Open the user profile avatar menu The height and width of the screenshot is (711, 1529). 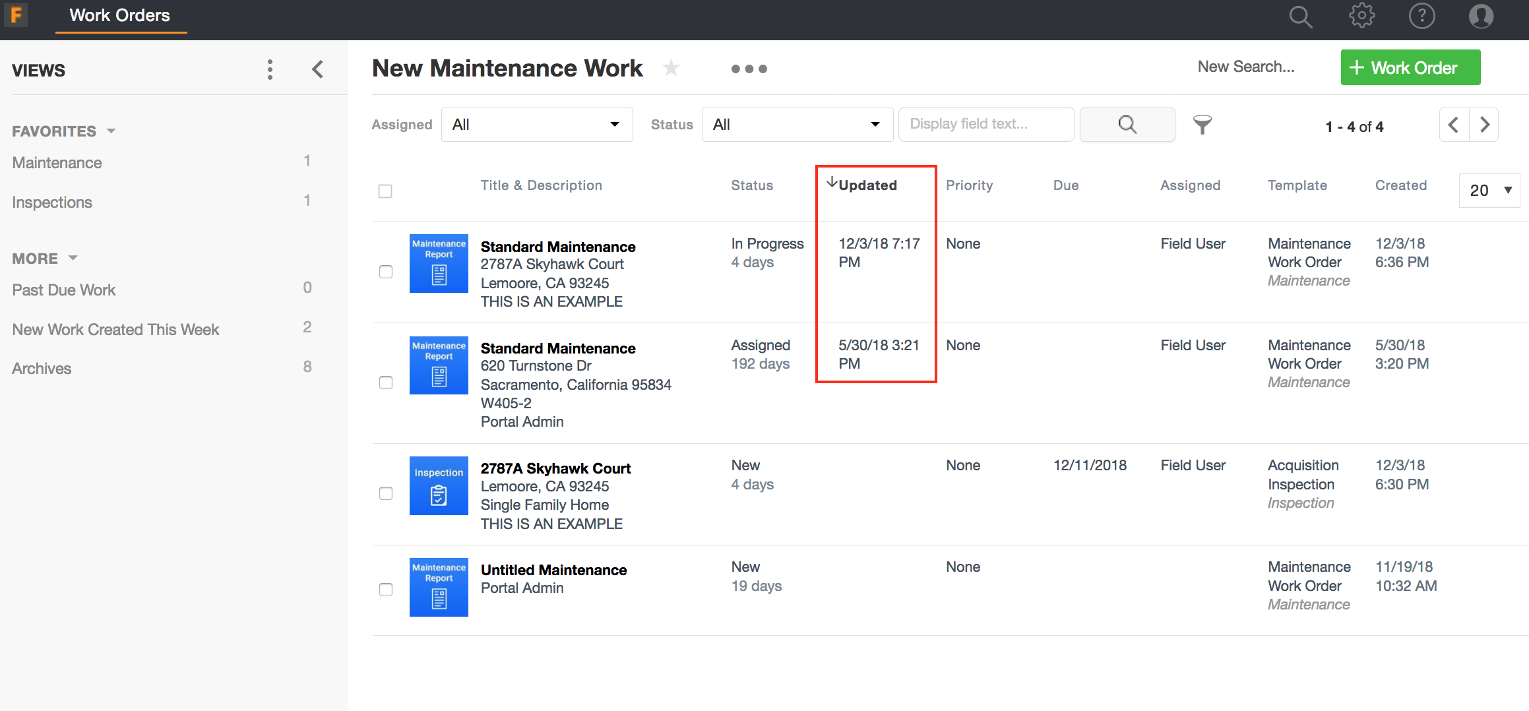(1481, 16)
